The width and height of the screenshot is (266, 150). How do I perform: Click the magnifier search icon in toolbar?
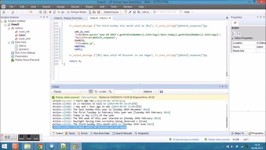[180, 12]
